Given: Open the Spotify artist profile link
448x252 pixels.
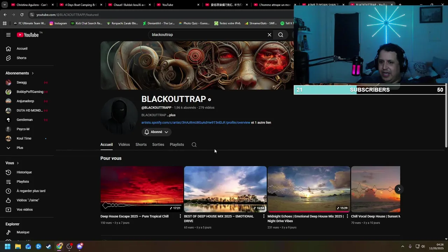Looking at the screenshot, I should coord(196,122).
